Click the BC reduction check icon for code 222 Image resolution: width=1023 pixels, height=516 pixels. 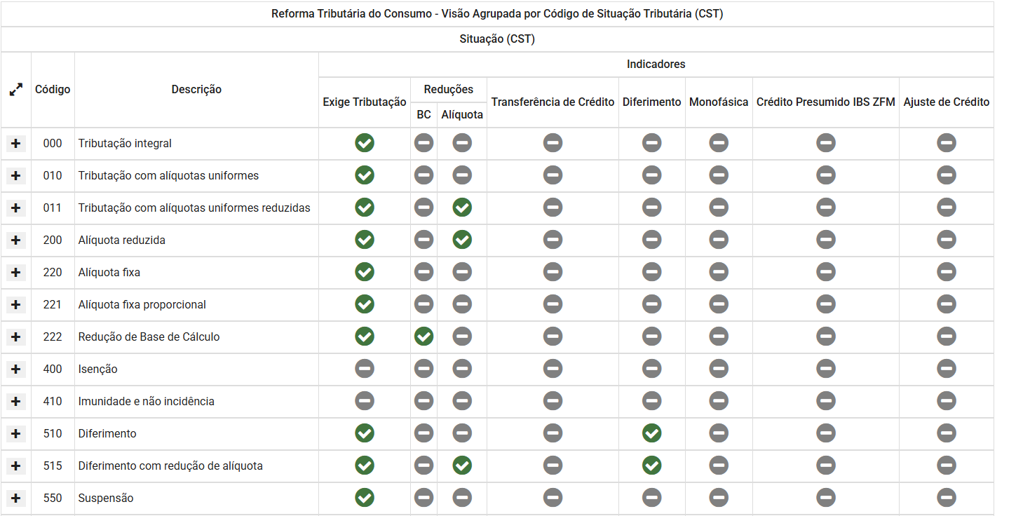(x=424, y=337)
